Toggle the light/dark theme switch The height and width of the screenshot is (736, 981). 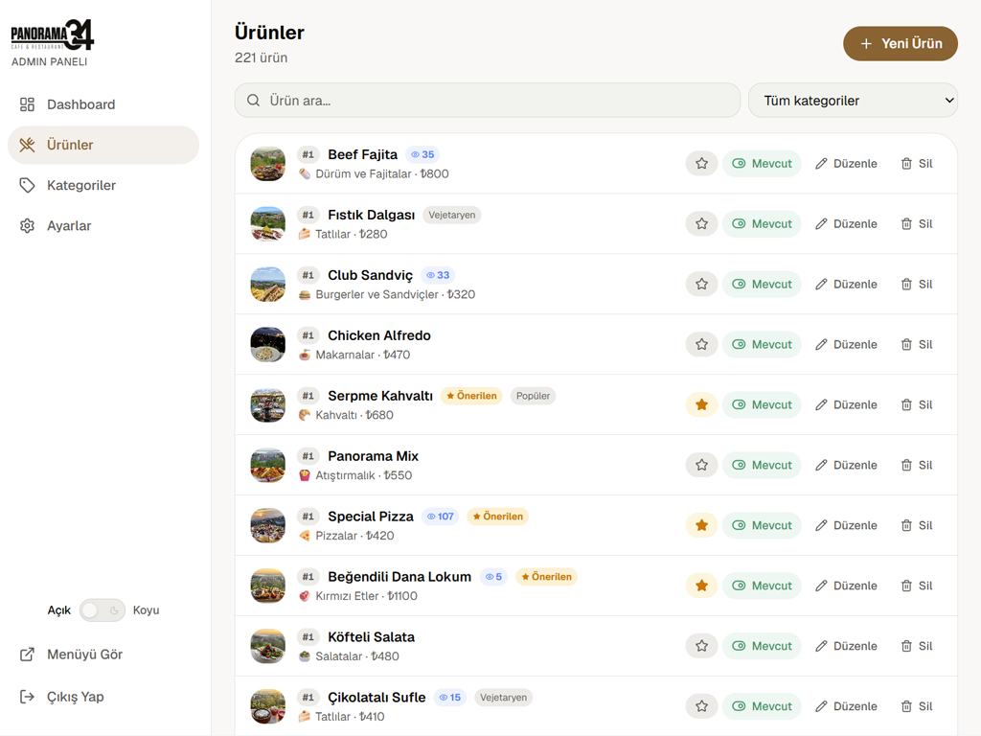(x=103, y=610)
